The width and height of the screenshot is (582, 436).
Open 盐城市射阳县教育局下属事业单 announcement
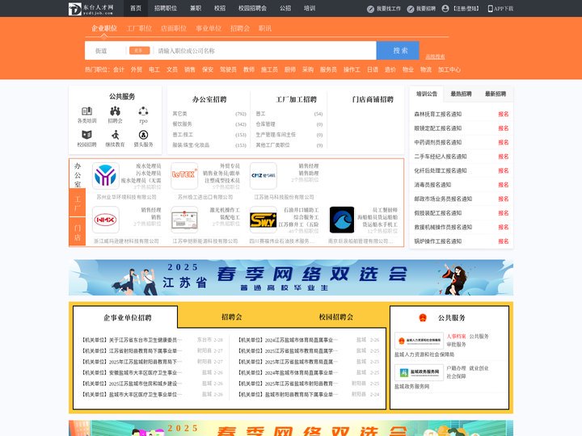click(x=288, y=395)
